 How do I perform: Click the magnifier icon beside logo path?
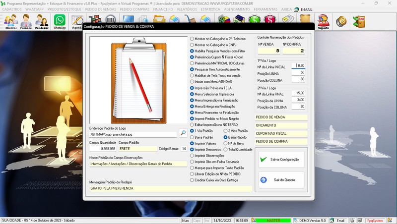point(183,133)
